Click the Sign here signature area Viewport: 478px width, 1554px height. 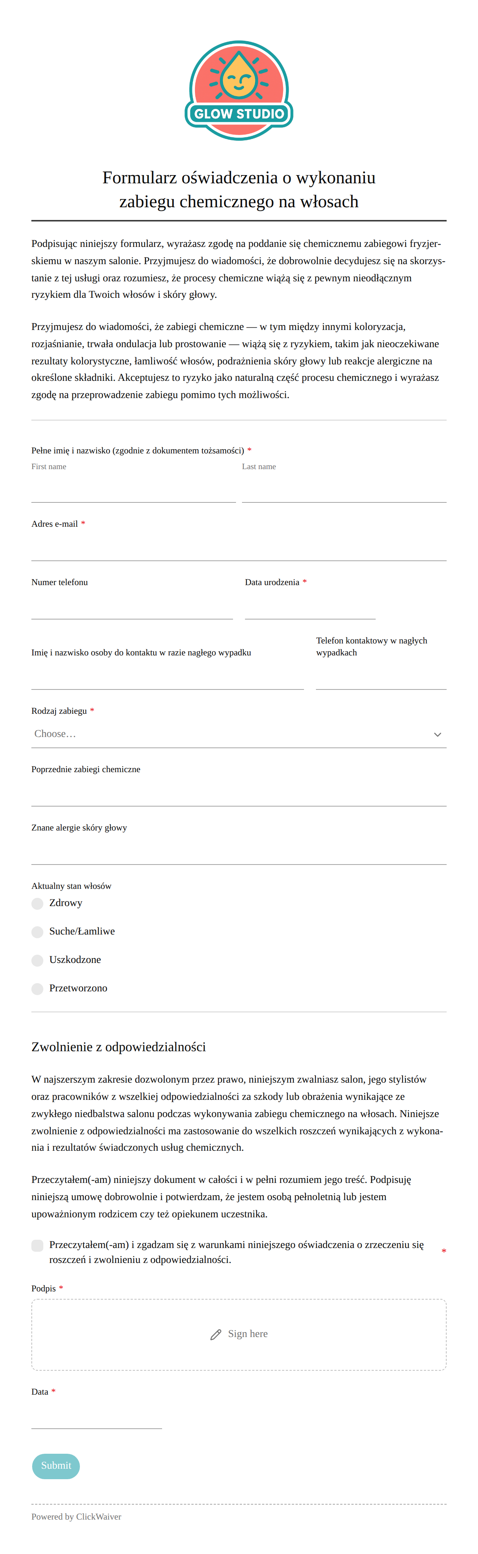click(239, 1334)
